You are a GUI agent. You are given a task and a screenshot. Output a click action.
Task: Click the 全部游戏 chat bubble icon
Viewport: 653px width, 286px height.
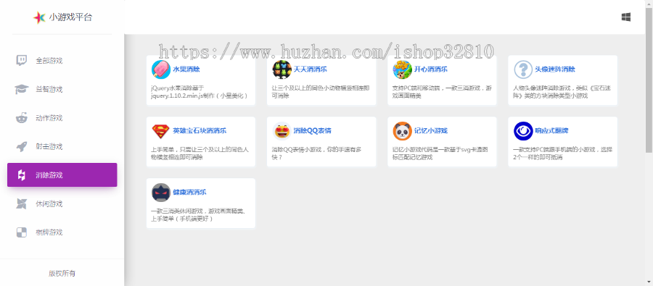coord(21,61)
